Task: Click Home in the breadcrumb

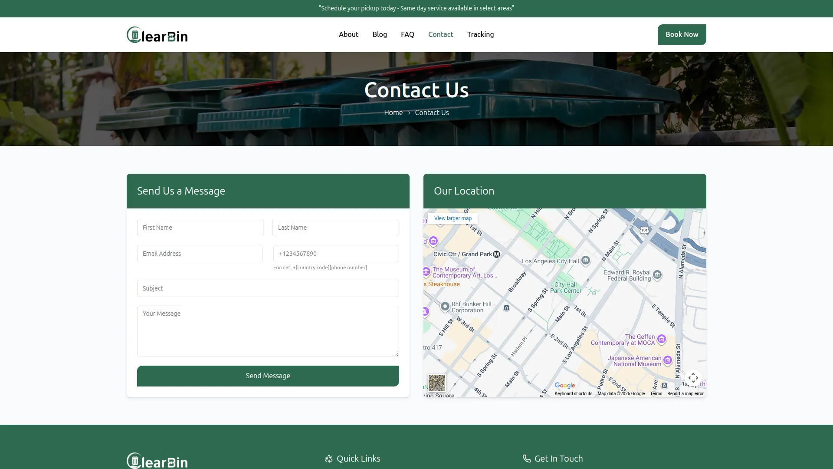Action: [393, 112]
